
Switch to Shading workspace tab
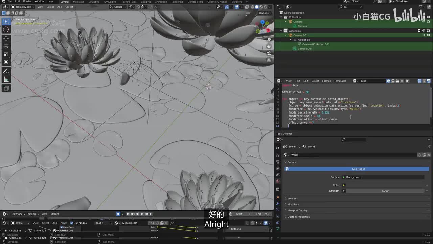coord(145,2)
